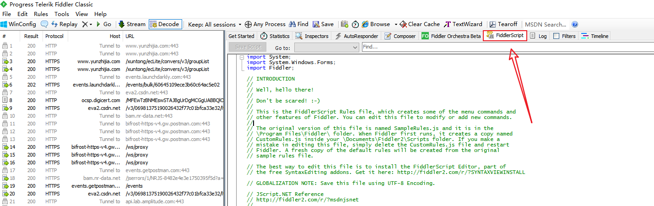Image resolution: width=654 pixels, height=206 pixels.
Task: Sort sessions by the Host column
Action: (95, 36)
